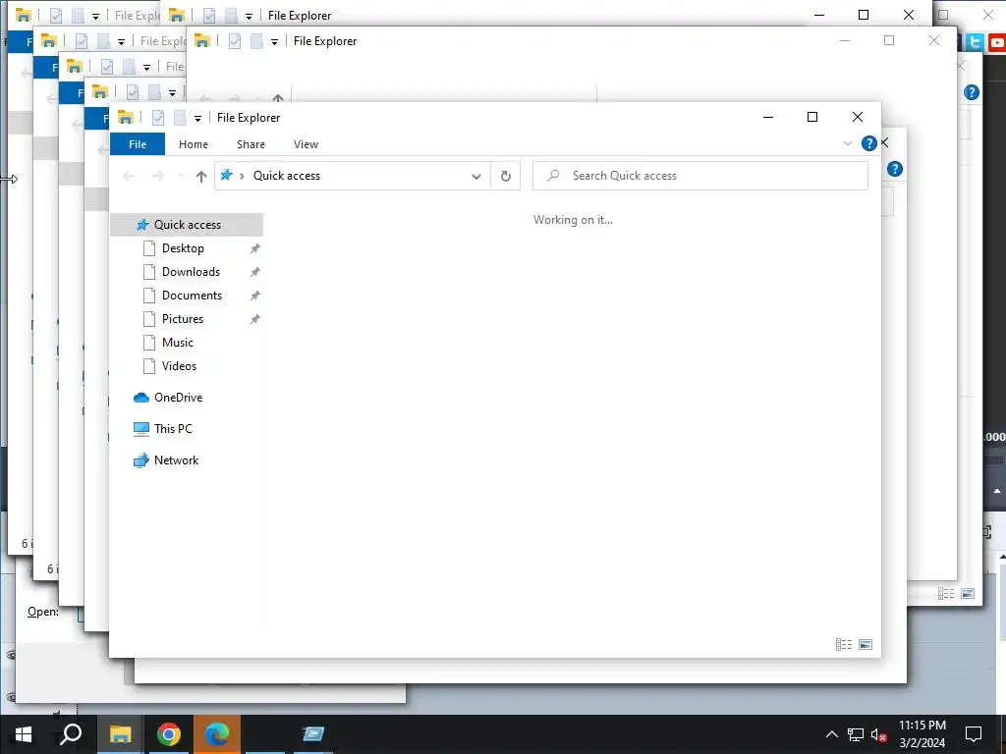The width and height of the screenshot is (1006, 754).
Task: Open the Action Center notifications icon
Action: coord(974,734)
